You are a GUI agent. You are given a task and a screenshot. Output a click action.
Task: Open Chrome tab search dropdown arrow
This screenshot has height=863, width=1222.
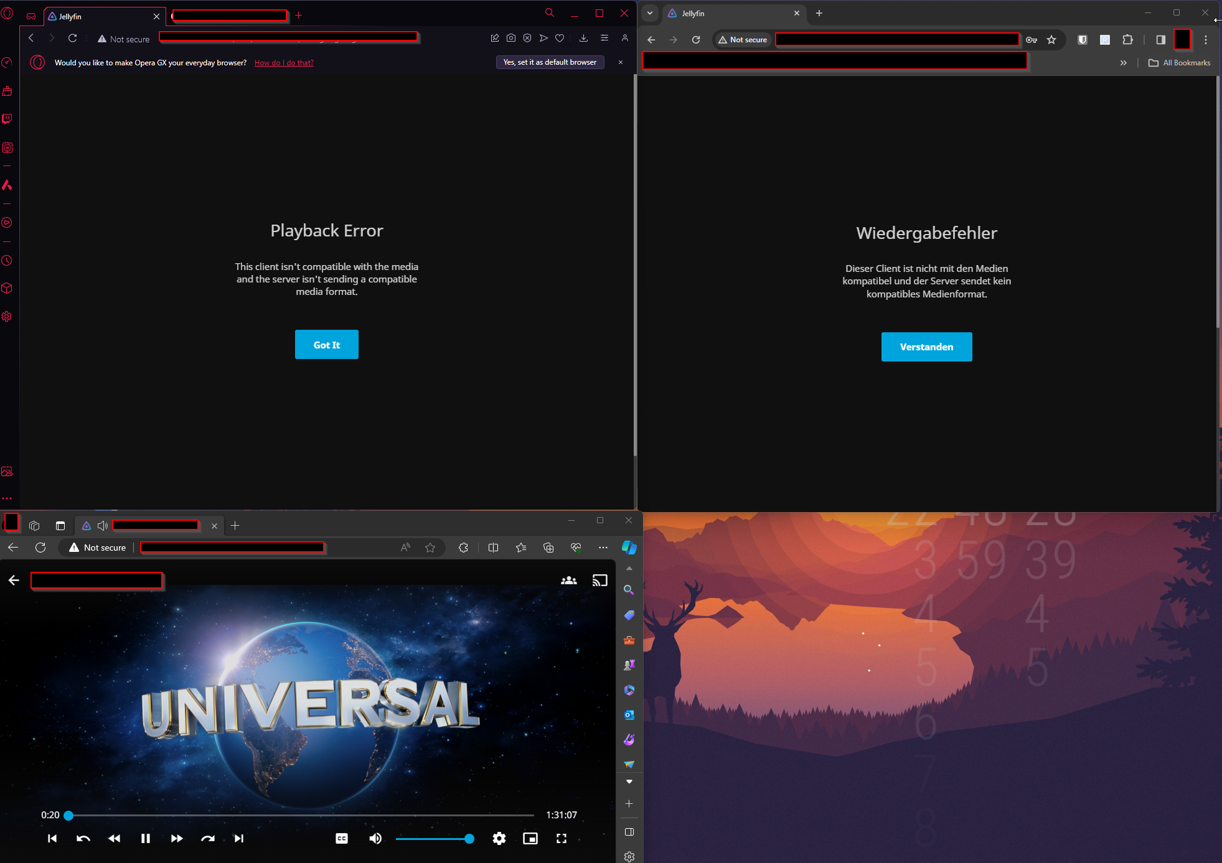click(x=649, y=13)
